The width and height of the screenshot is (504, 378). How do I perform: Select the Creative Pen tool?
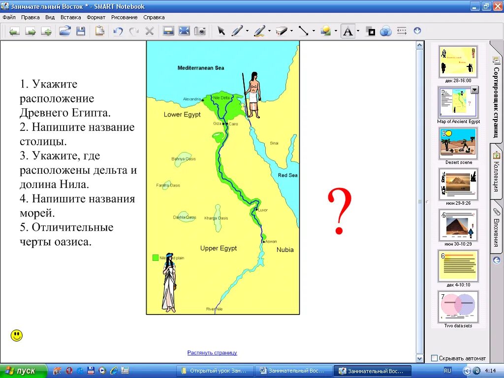point(259,31)
